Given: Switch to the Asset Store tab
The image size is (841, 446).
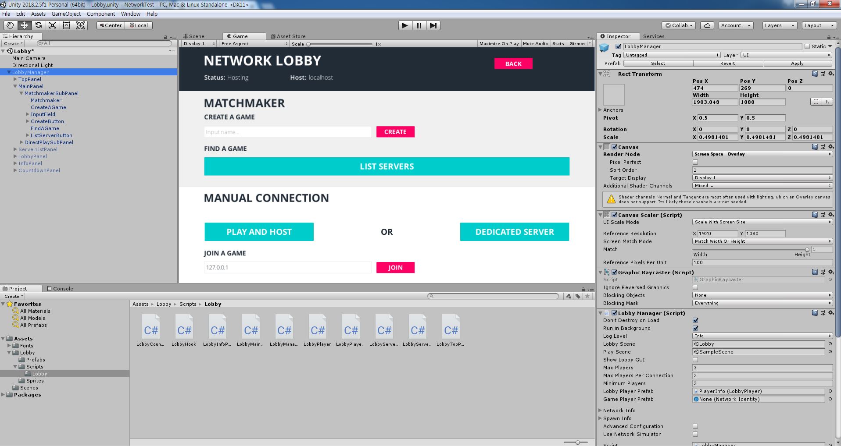Looking at the screenshot, I should coord(288,36).
